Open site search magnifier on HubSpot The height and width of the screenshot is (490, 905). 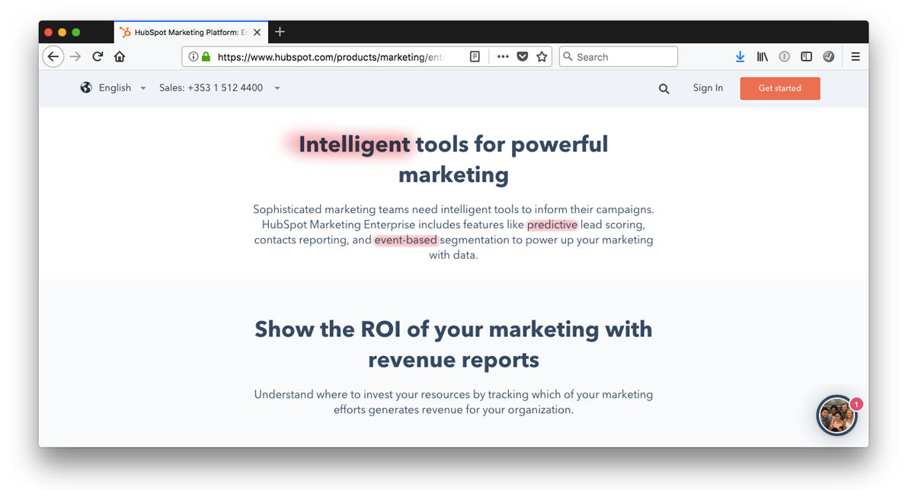(x=664, y=89)
